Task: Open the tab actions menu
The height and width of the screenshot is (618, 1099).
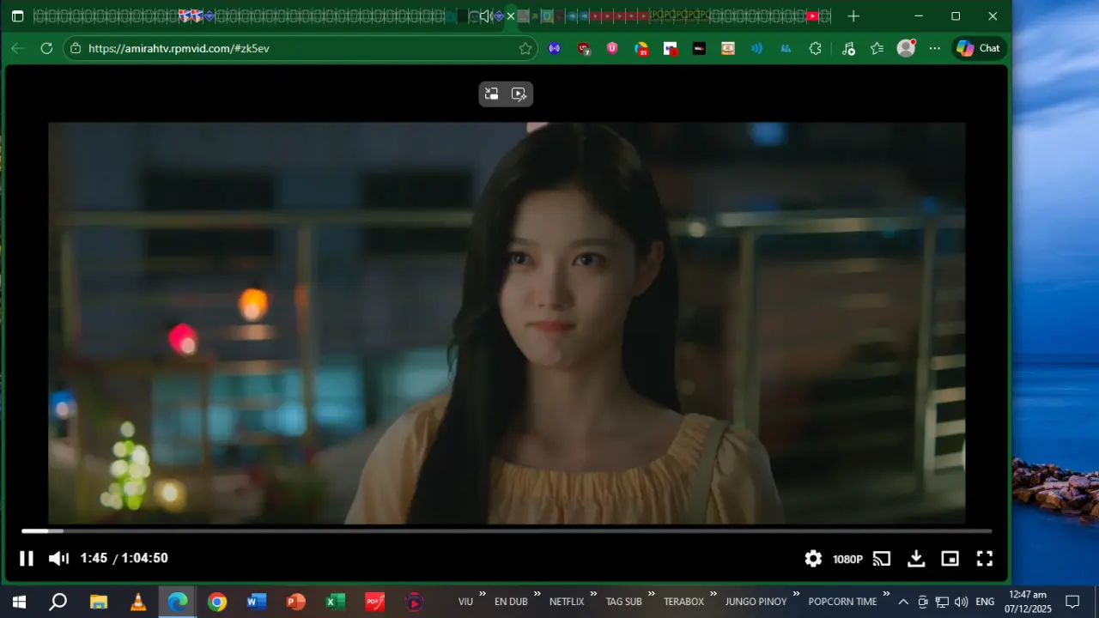Action: (x=17, y=16)
